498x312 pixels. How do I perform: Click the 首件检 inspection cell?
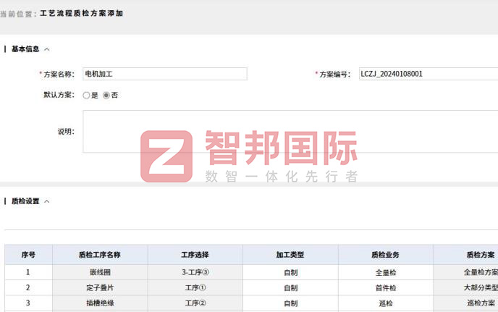(x=386, y=287)
